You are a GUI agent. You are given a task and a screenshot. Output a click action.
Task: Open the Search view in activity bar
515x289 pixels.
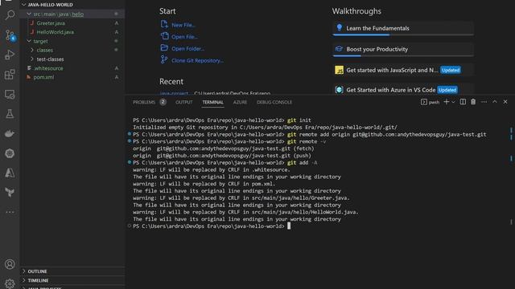click(10, 14)
